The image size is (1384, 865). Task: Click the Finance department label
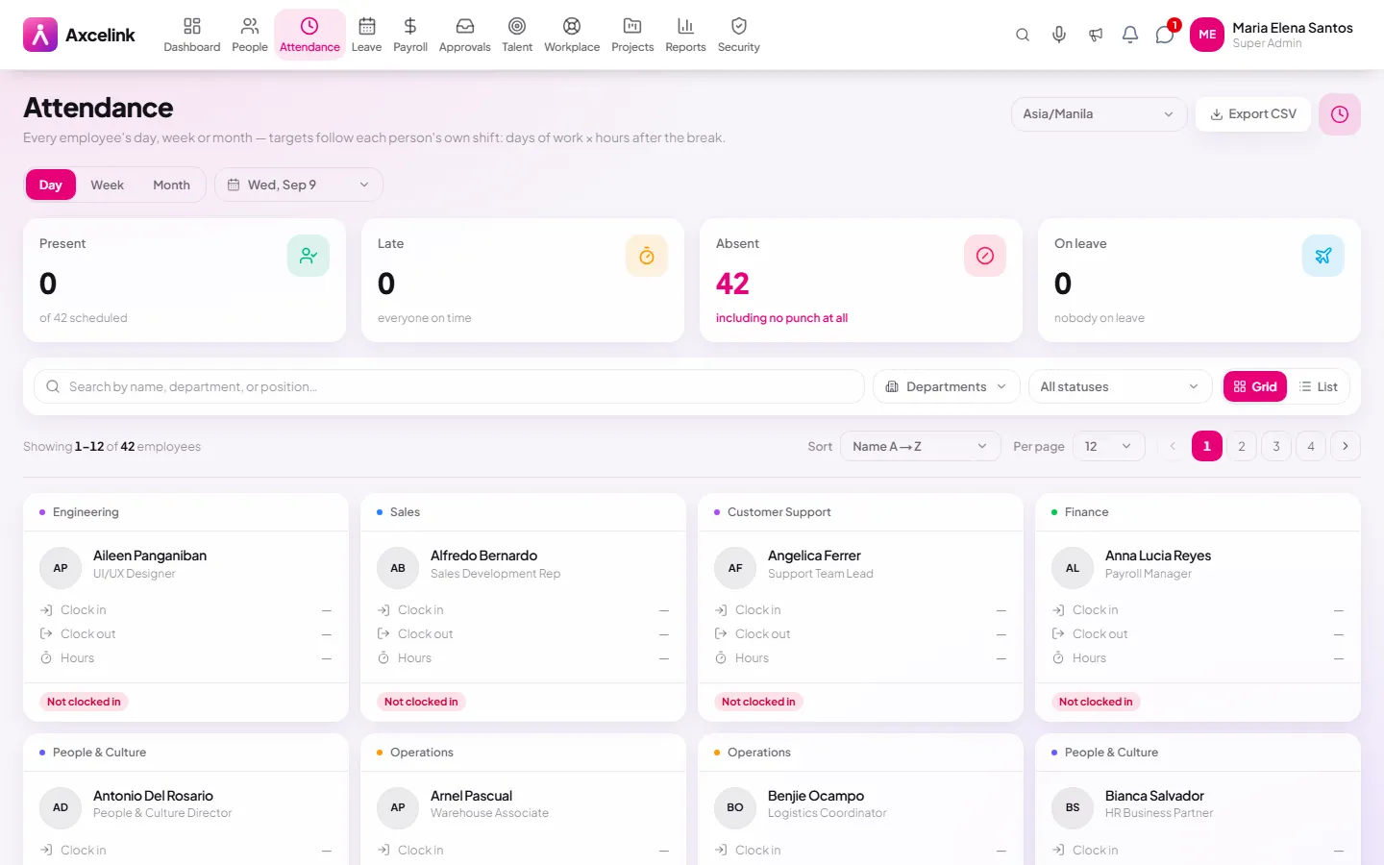[x=1087, y=512]
